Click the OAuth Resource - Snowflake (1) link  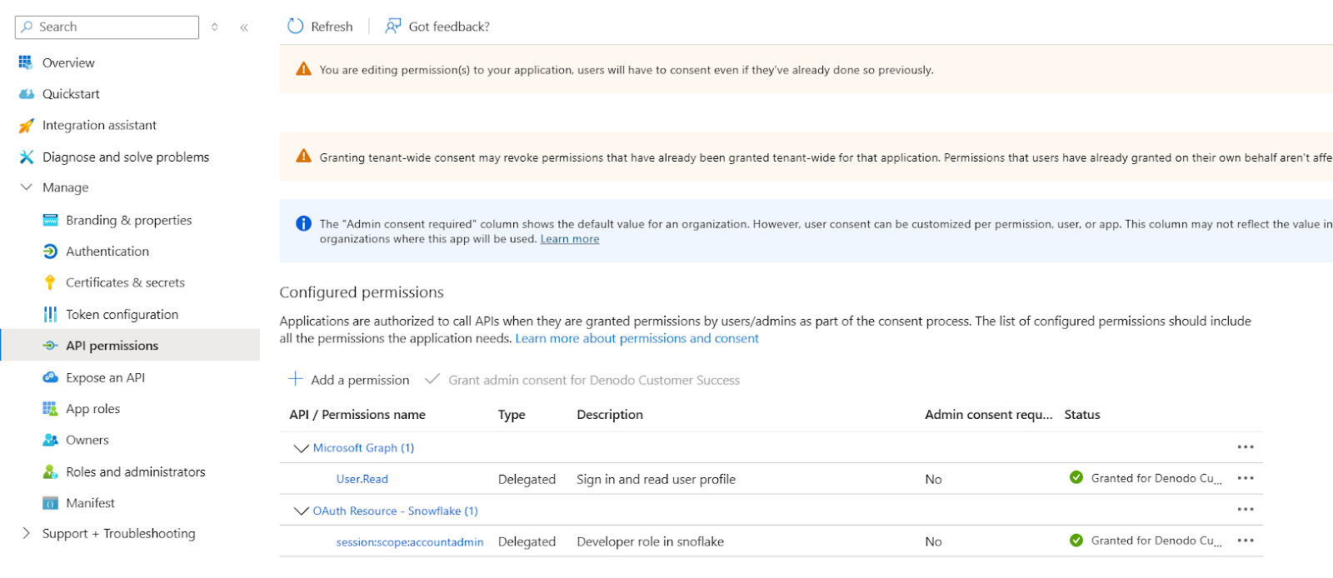point(396,511)
